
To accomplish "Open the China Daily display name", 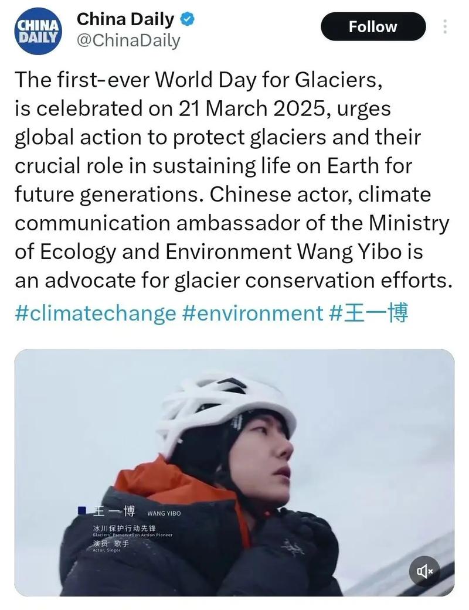I will (x=125, y=19).
